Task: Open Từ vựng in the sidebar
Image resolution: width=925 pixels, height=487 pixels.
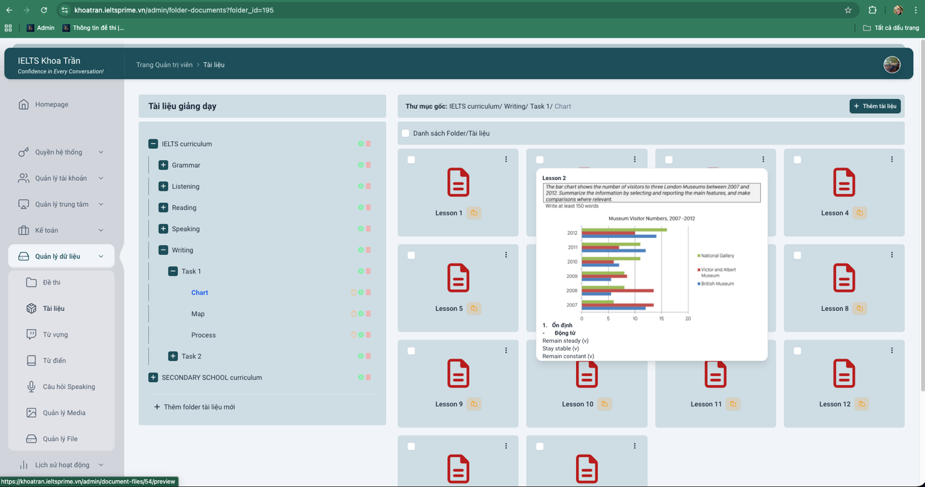Action: (55, 335)
